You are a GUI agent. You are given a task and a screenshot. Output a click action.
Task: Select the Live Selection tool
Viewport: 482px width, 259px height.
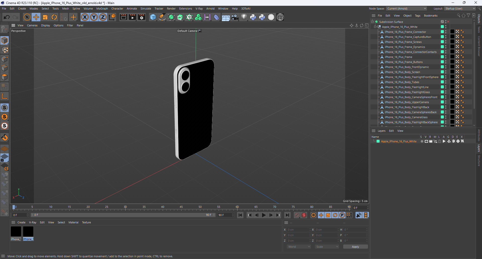pyautogui.click(x=27, y=17)
